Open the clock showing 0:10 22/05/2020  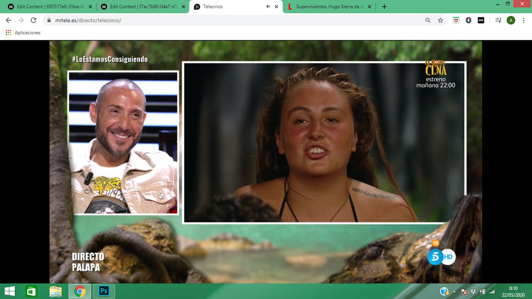[x=513, y=291]
